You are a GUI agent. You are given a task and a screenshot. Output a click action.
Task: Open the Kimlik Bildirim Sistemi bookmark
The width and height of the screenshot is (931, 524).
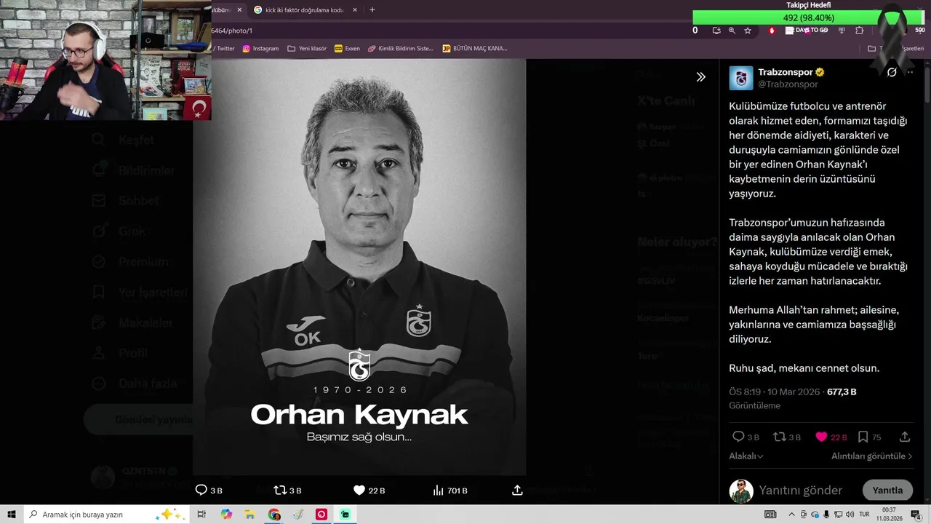tap(401, 49)
